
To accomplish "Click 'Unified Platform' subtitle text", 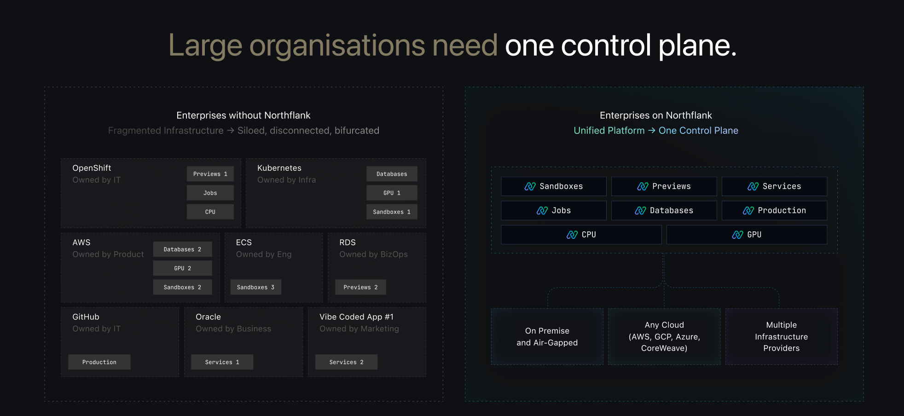I will [609, 131].
